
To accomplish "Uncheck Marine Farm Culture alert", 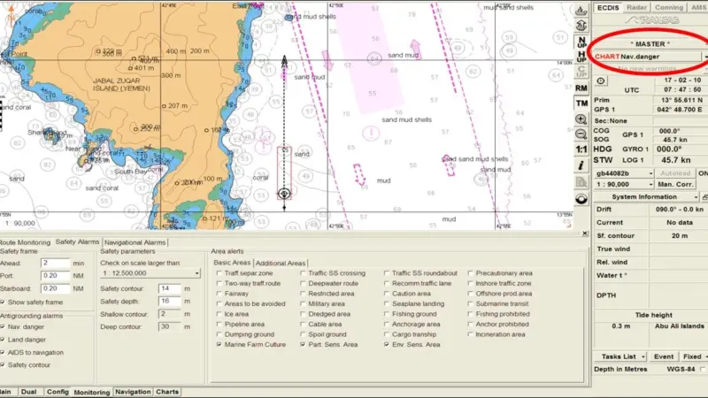I will tap(219, 344).
